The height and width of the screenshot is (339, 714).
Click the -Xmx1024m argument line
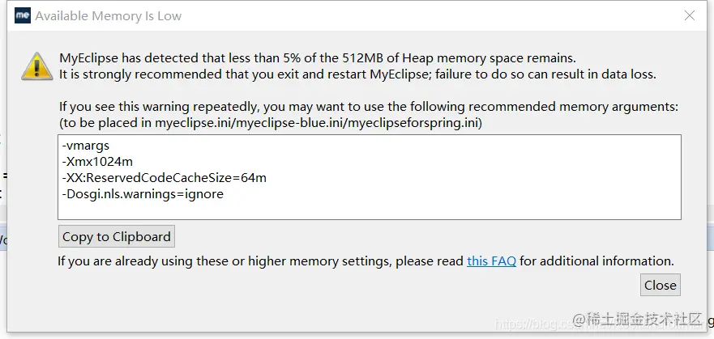pyautogui.click(x=97, y=161)
